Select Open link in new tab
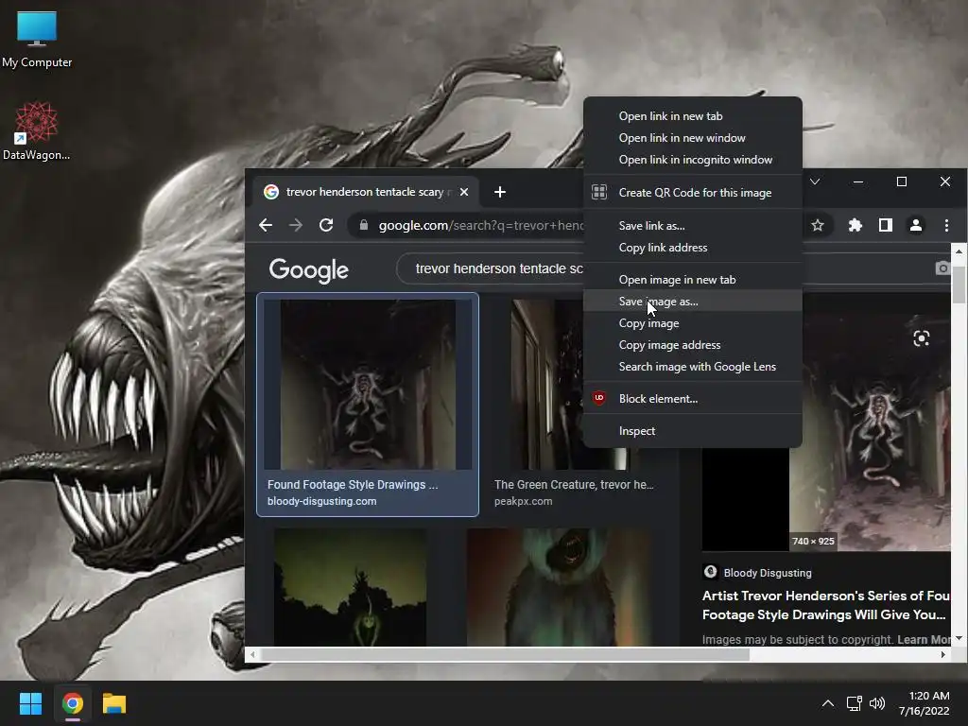The height and width of the screenshot is (726, 968). 693,116
